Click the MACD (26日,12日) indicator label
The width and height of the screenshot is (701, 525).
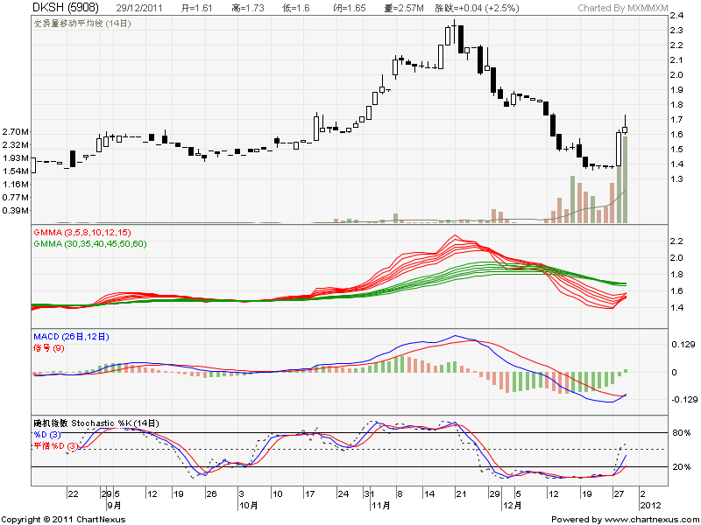(x=72, y=337)
